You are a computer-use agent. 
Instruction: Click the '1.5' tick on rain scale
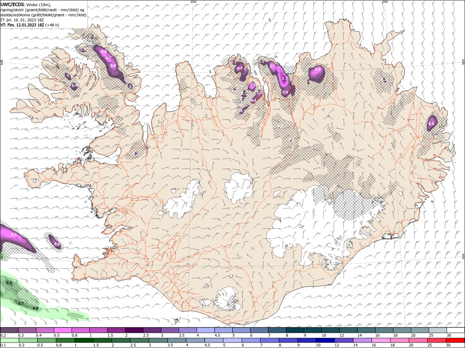click(x=96, y=345)
